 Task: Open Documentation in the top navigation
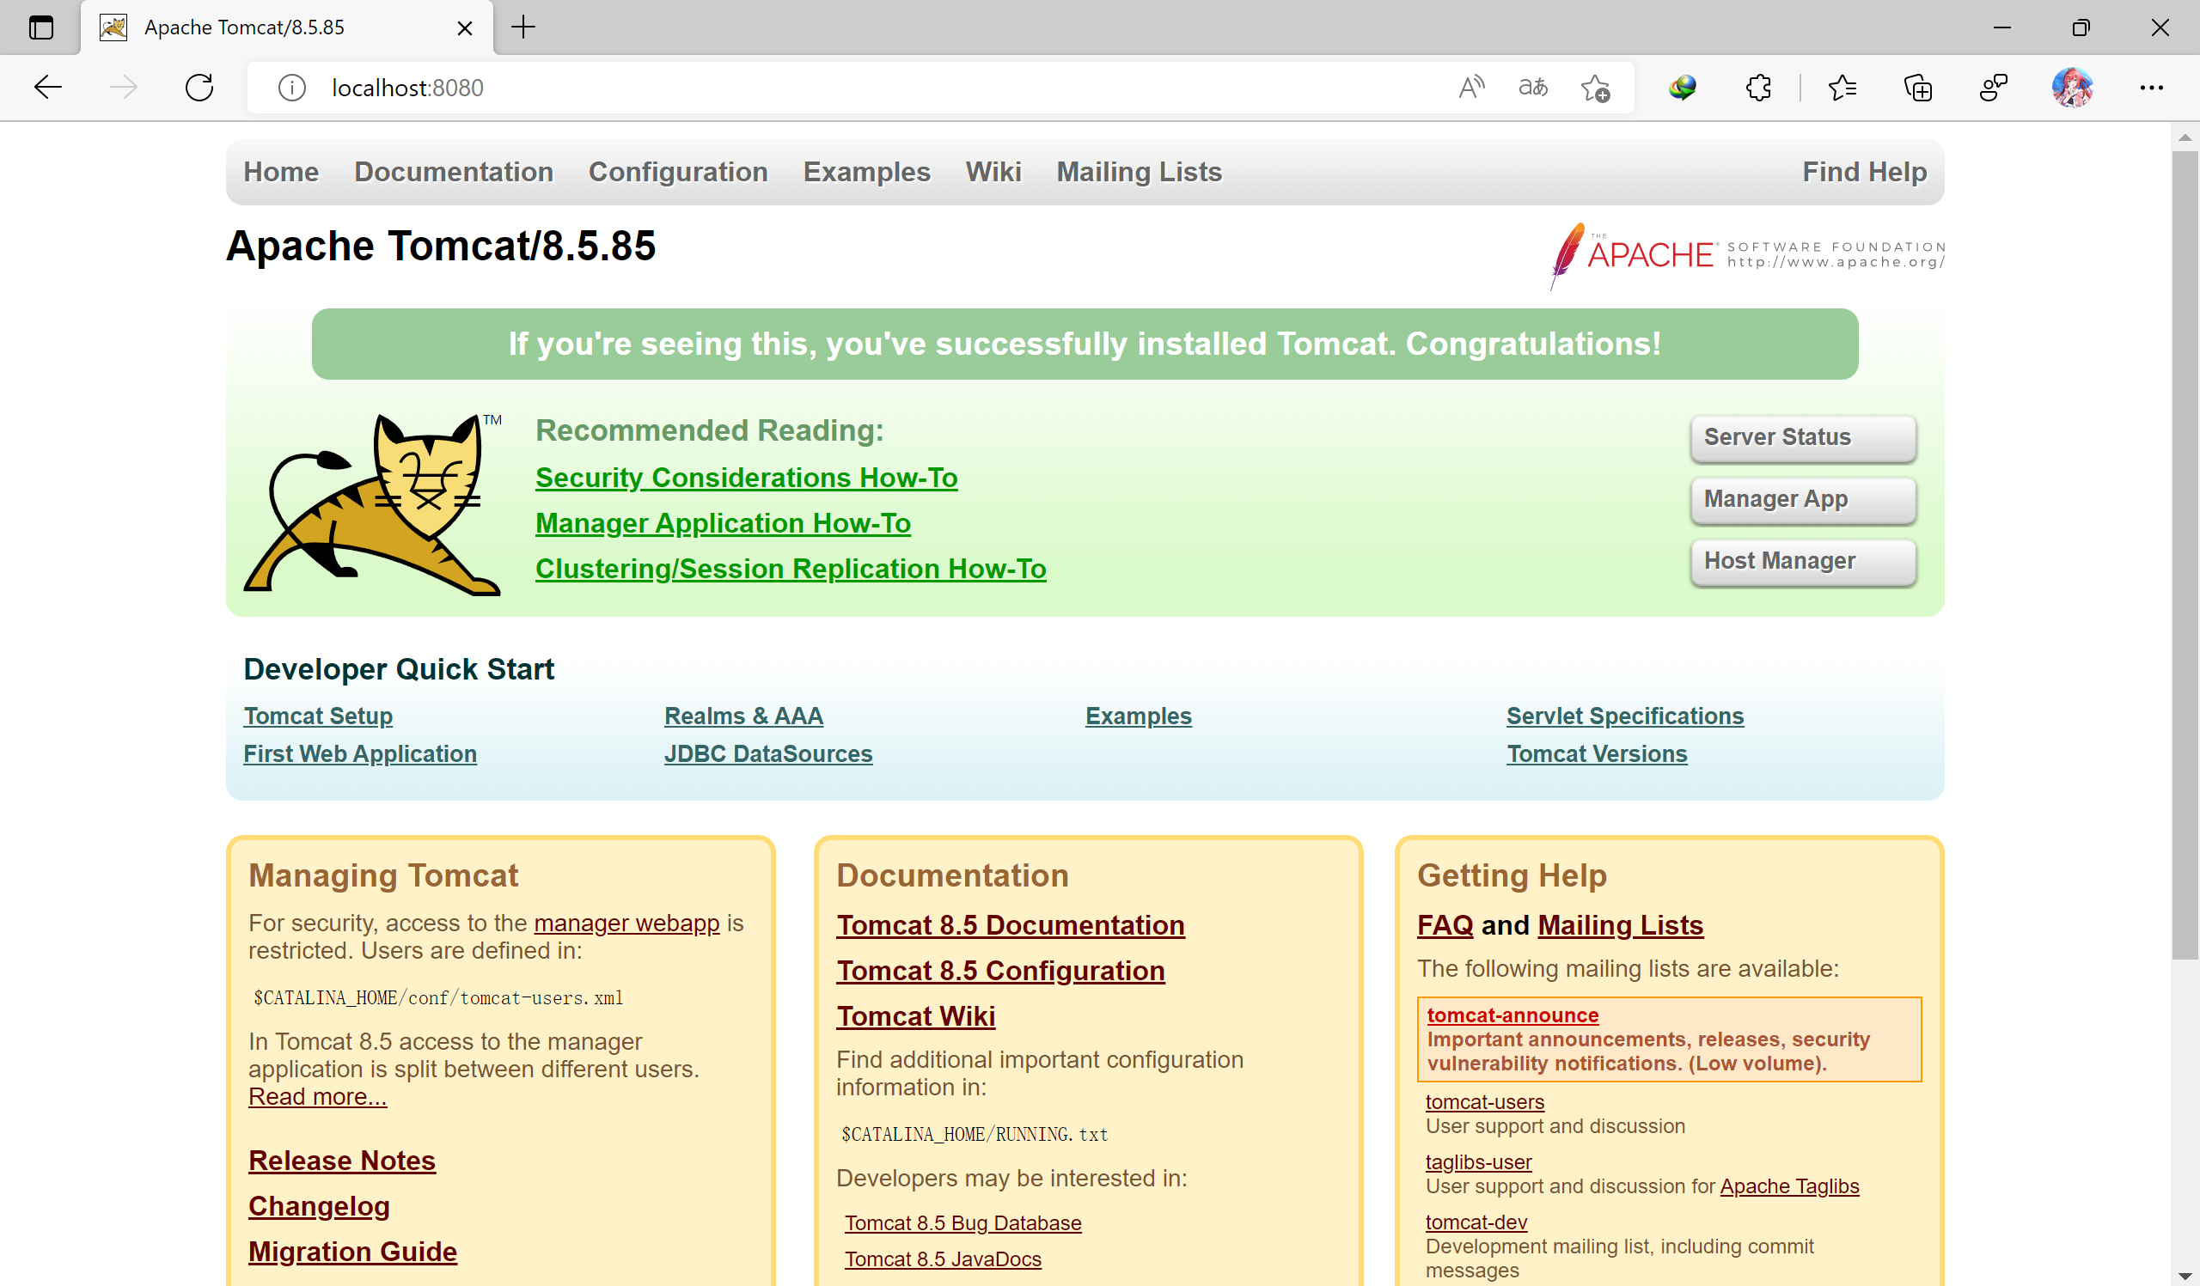(454, 172)
